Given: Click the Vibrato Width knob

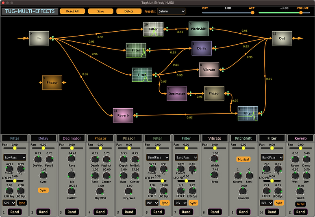Looking at the screenshot, I should (214, 159).
